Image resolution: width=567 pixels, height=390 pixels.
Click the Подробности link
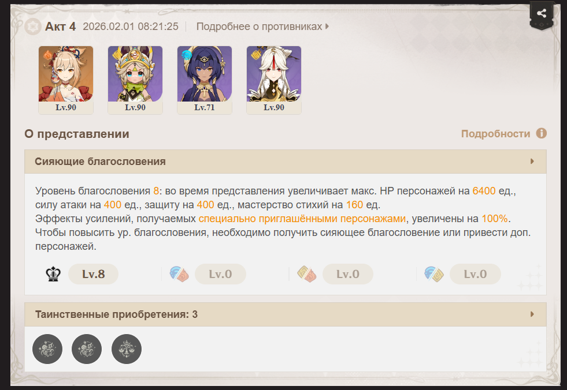[495, 134]
